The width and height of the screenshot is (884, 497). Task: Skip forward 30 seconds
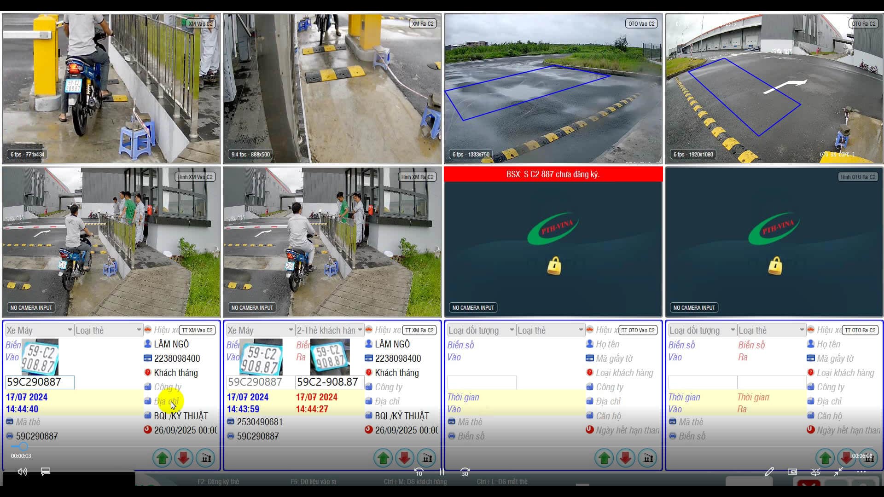tap(465, 472)
